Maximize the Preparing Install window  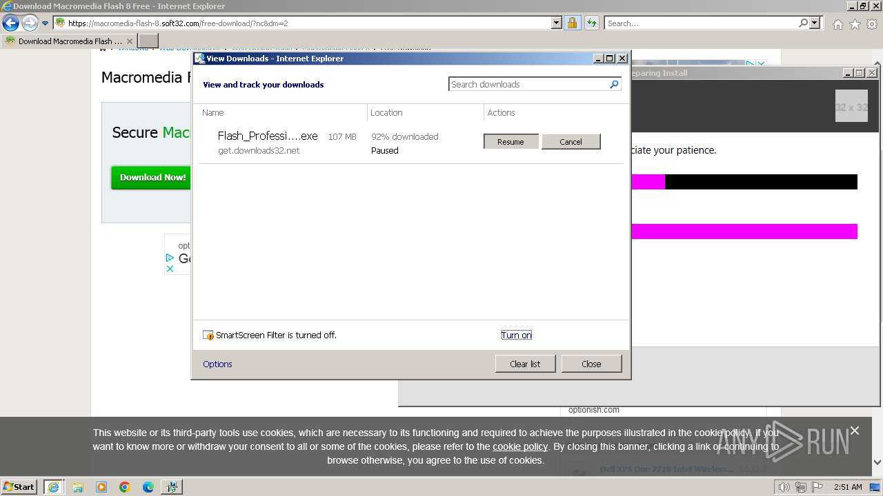coord(860,72)
